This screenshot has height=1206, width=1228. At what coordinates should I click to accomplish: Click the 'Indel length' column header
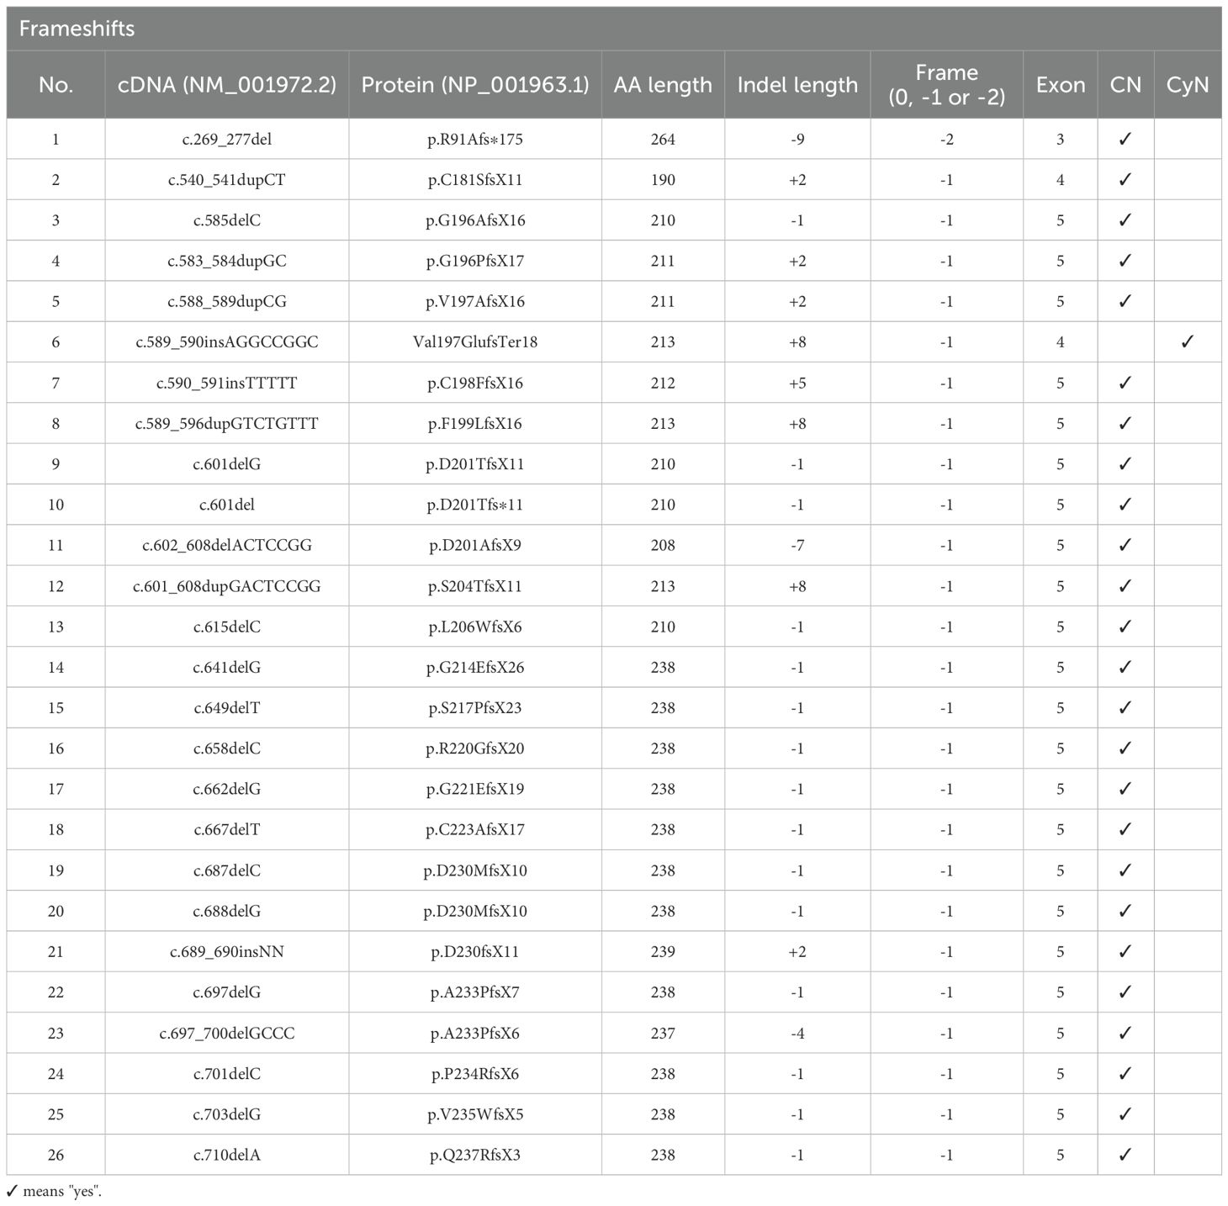[x=797, y=85]
